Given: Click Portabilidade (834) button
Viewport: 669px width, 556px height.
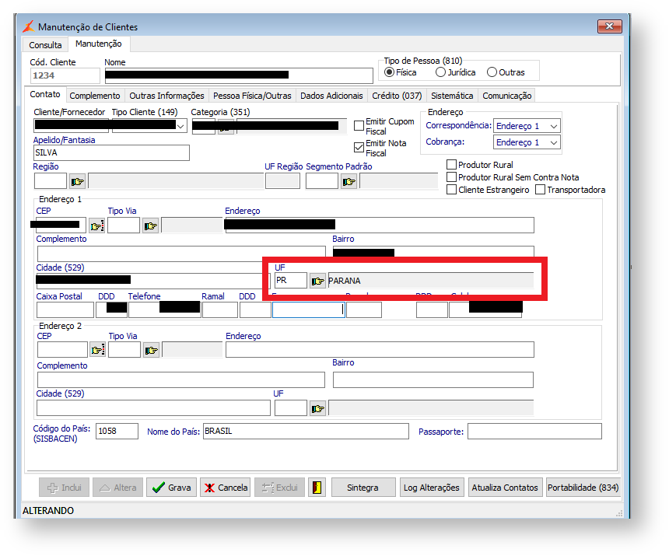Looking at the screenshot, I should 583,488.
